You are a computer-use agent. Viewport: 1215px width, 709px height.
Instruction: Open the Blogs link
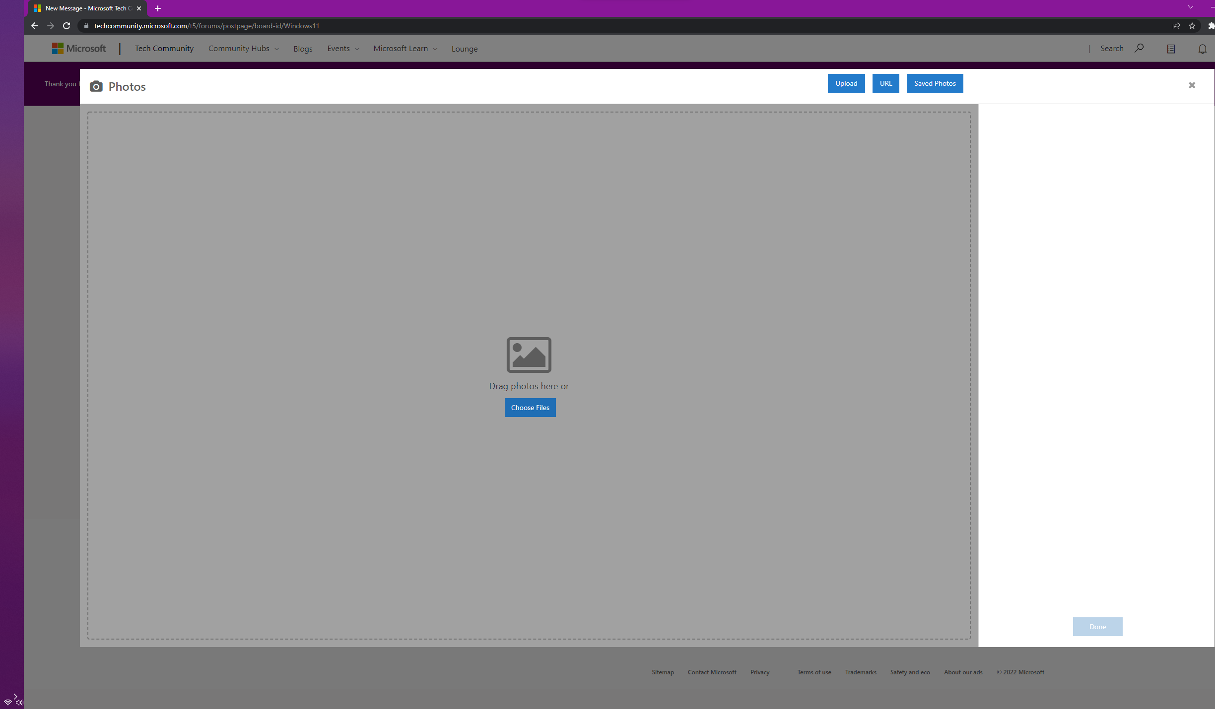303,49
